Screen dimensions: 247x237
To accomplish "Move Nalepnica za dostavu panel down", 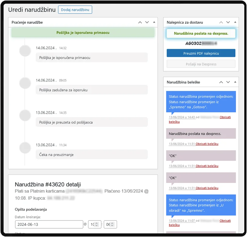I will [228, 22].
